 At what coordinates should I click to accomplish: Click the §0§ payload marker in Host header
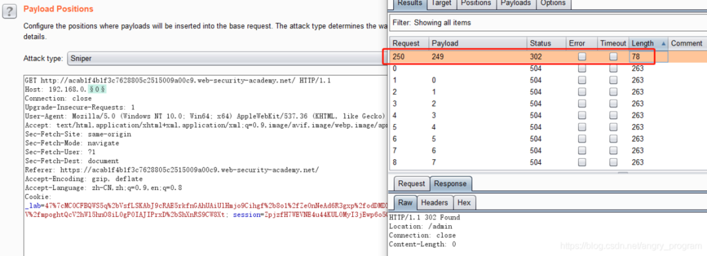98,89
